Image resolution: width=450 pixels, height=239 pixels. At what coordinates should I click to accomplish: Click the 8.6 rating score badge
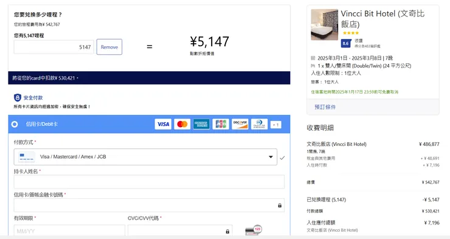click(x=345, y=43)
